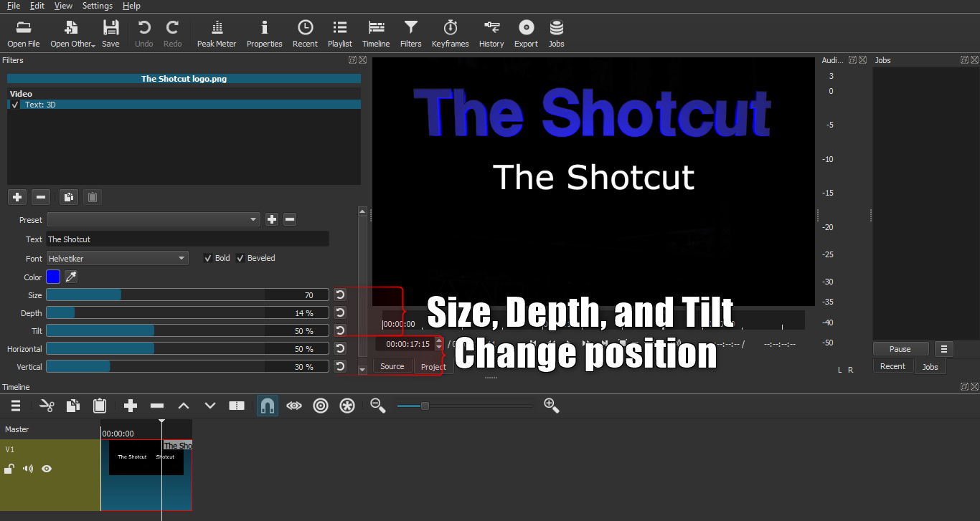Open the Recent panel from toolbar
The image size is (980, 521).
click(305, 34)
